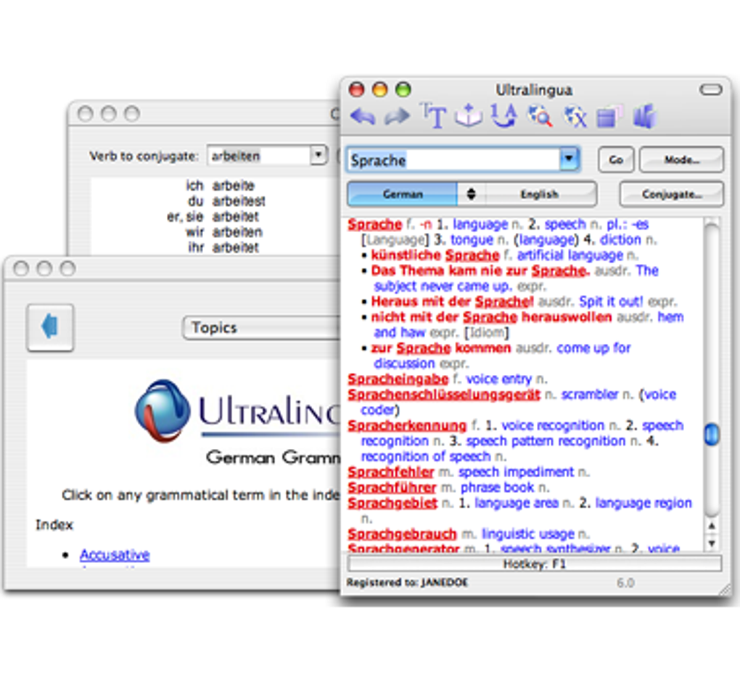
Task: Click the number-to-letter conversion toolbar icon
Action: (x=503, y=115)
